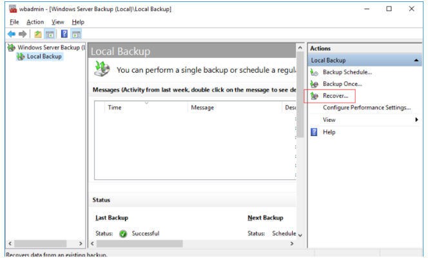Click the blue Help toolbar icon
This screenshot has width=428, height=265.
coord(64,34)
